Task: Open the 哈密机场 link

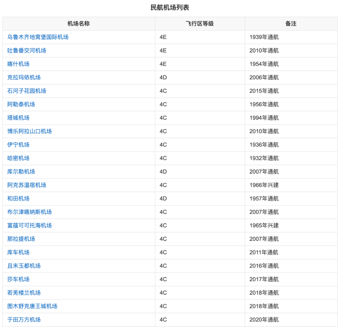Action: coord(18,158)
